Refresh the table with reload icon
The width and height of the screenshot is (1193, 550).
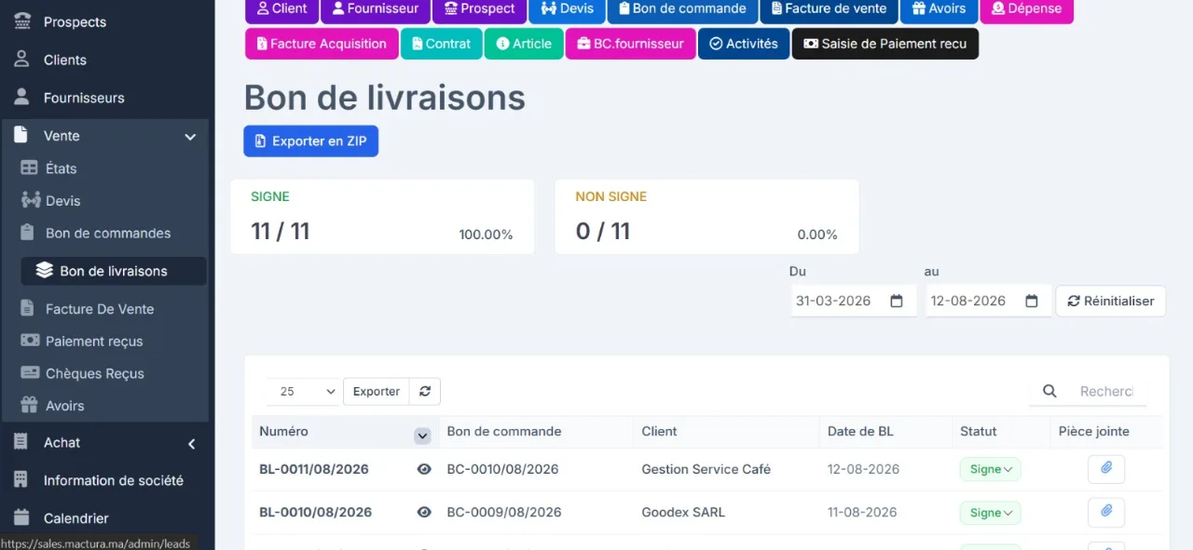pyautogui.click(x=425, y=392)
